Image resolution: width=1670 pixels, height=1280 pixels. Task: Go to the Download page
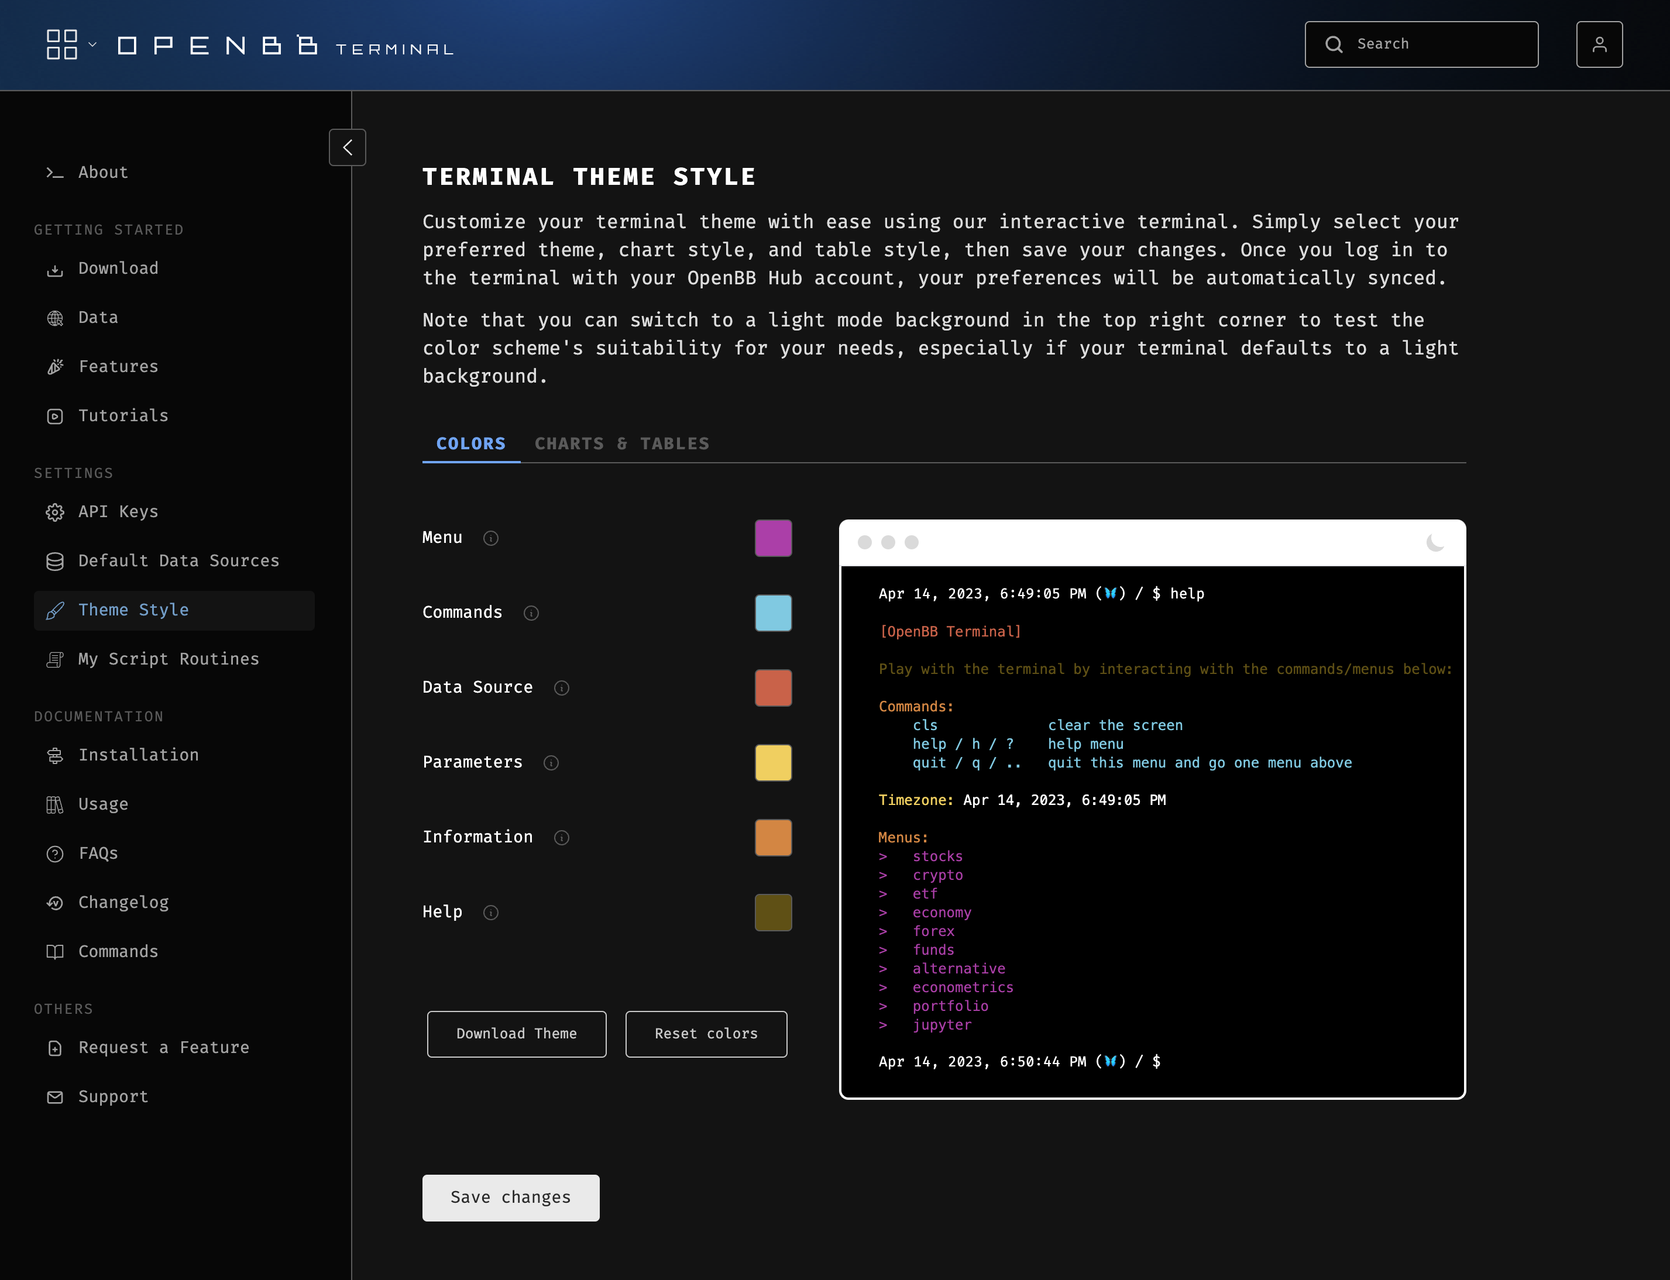click(174, 268)
